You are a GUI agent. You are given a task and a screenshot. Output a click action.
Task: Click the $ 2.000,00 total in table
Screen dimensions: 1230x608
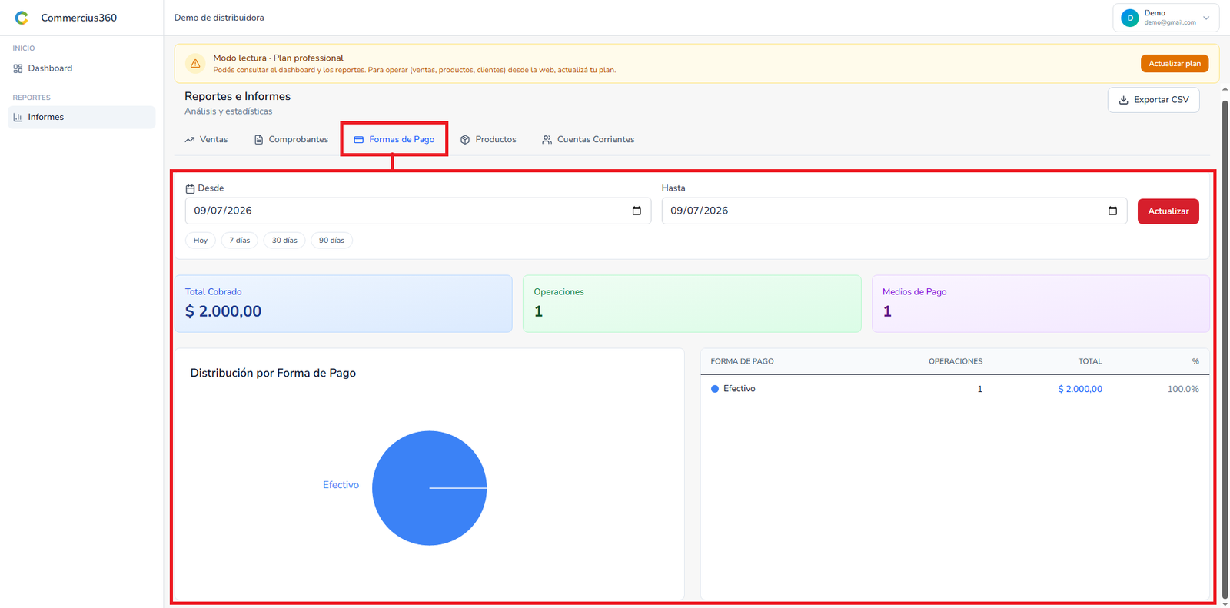click(x=1080, y=389)
